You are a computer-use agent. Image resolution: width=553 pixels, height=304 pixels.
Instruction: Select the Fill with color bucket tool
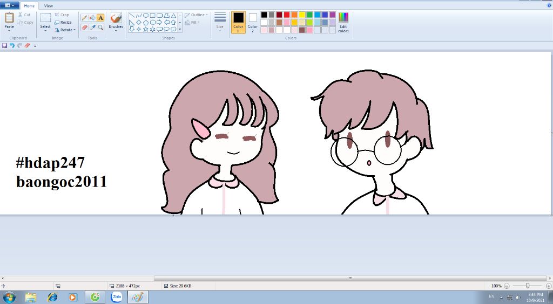coord(92,18)
